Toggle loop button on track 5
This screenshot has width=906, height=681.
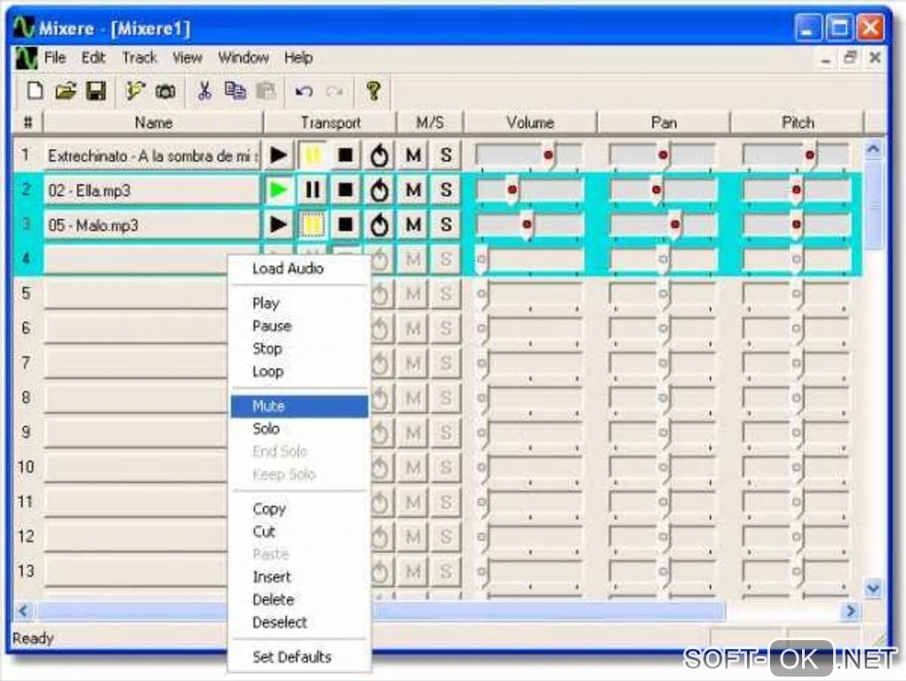[x=381, y=295]
